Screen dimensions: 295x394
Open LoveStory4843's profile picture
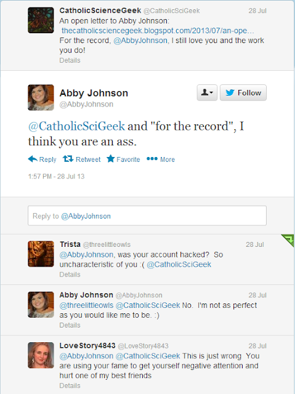point(41,355)
